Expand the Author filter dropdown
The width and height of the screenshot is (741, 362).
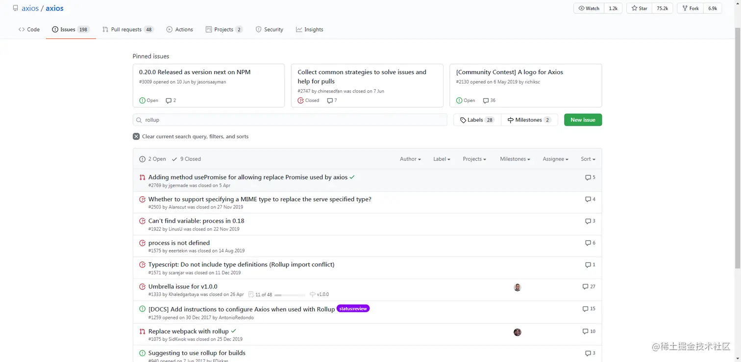410,159
